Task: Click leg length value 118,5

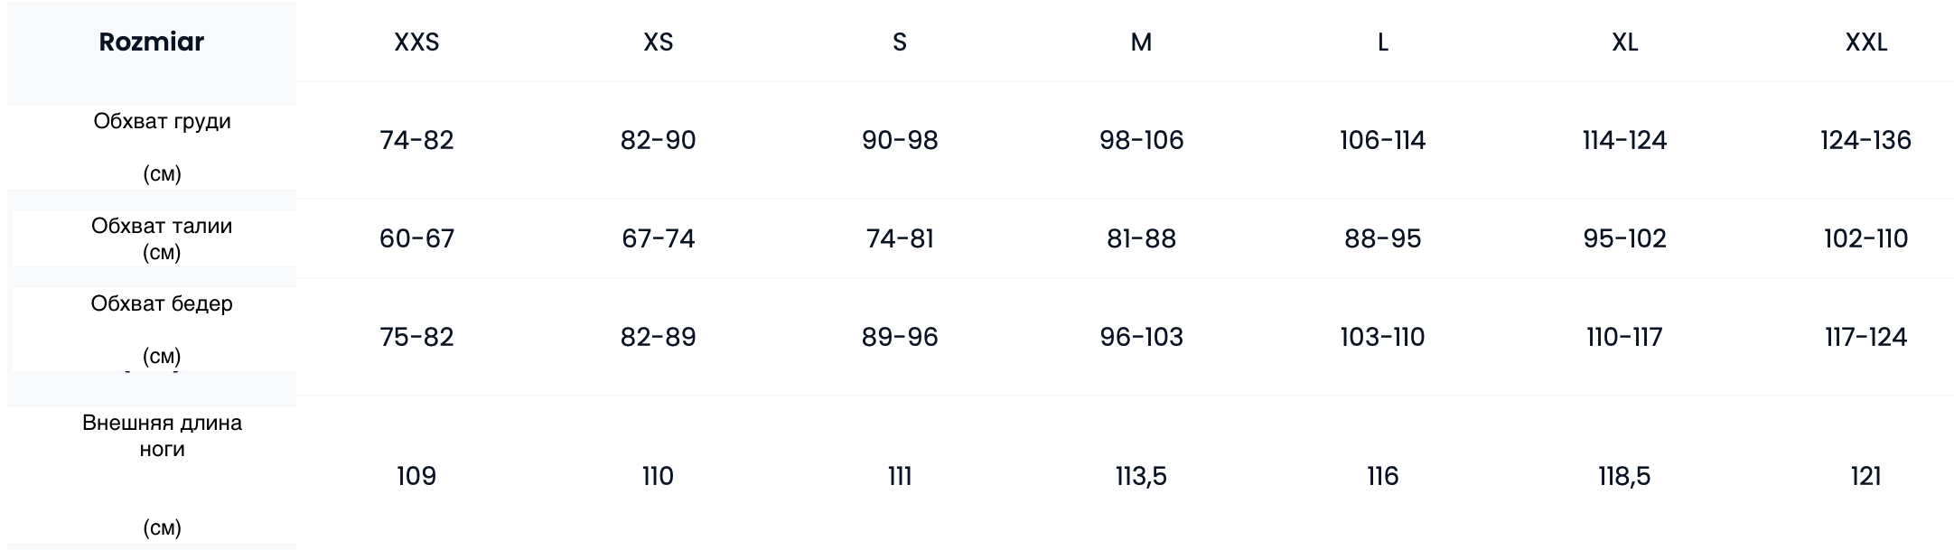Action: click(1624, 476)
